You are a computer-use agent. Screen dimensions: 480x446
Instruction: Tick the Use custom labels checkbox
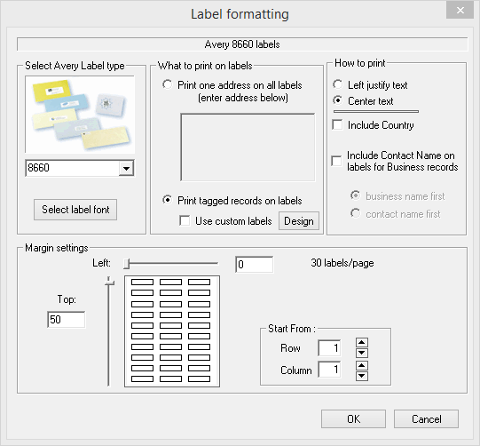pyautogui.click(x=185, y=220)
